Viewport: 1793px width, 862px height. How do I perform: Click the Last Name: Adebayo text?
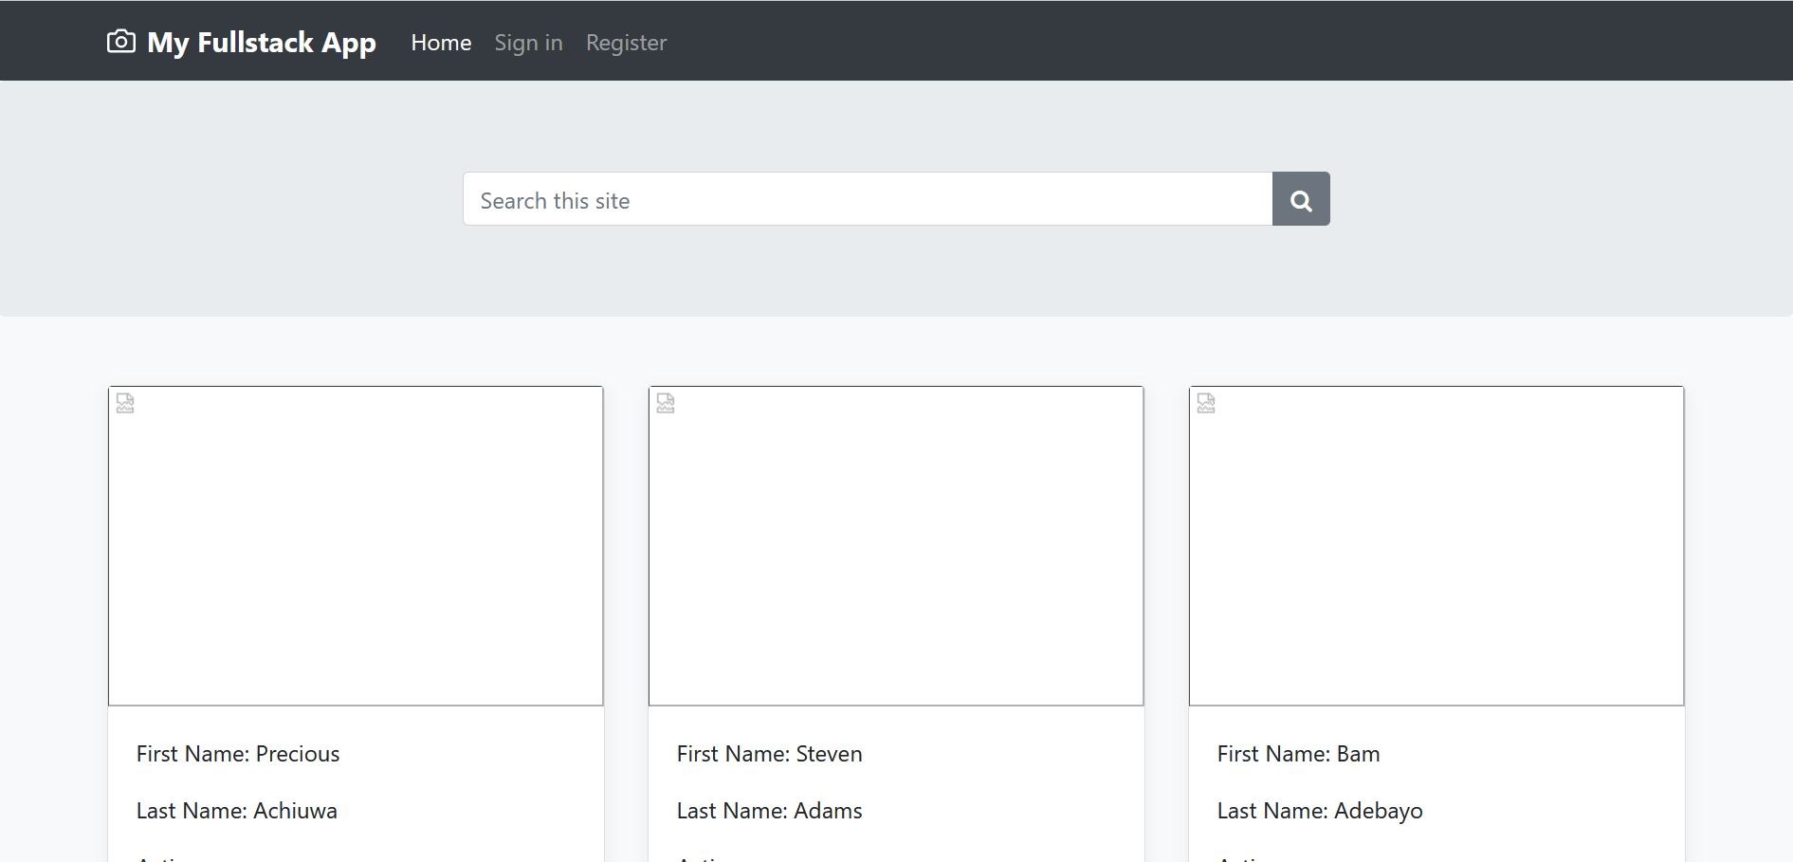pos(1319,811)
